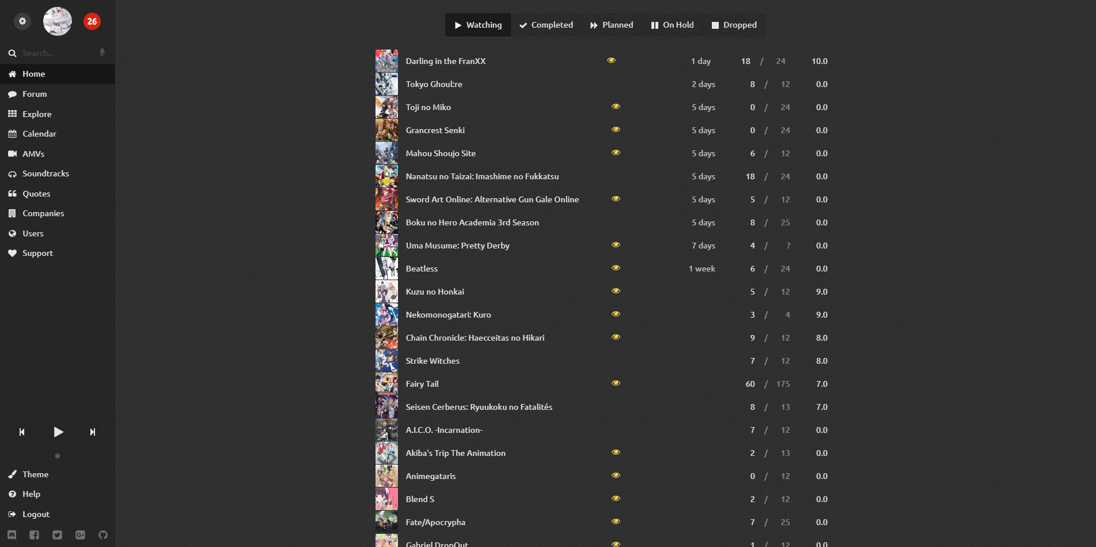Toggle eye icon for Kuzu no Honkai
The width and height of the screenshot is (1096, 547).
pos(616,291)
